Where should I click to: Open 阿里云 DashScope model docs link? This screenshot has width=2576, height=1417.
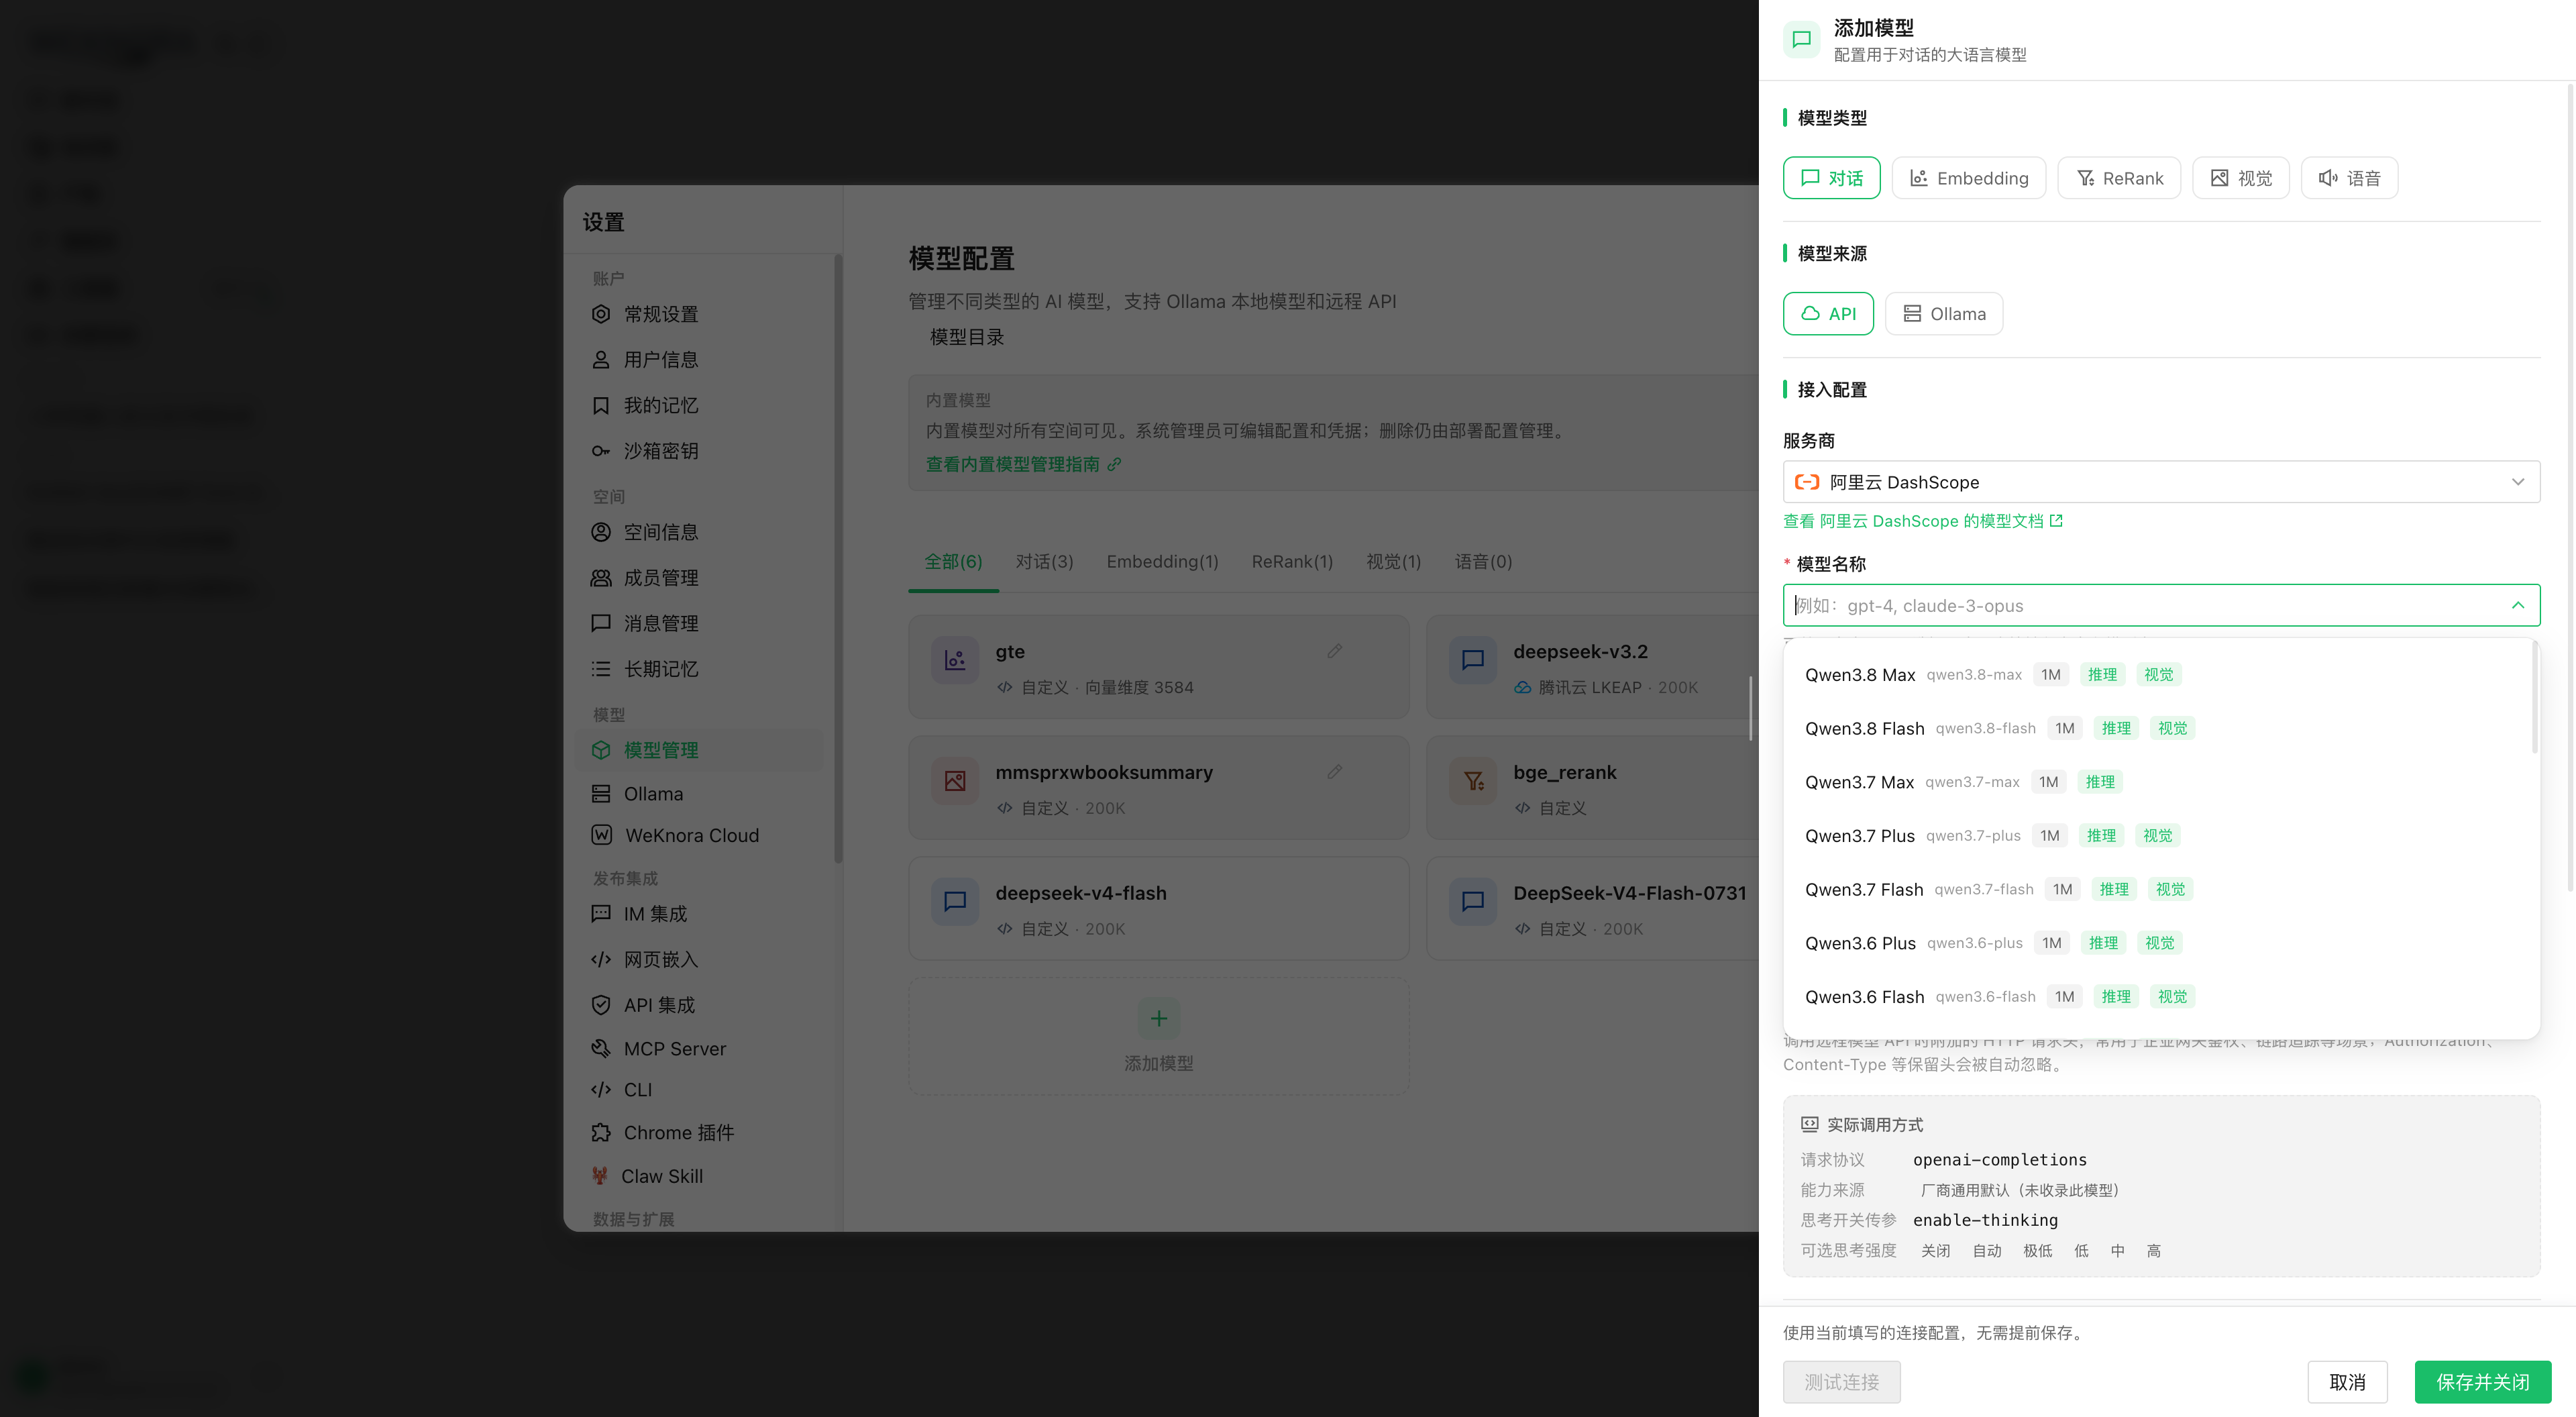1922,521
